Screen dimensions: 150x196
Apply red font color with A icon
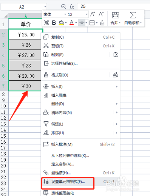[71, 23]
